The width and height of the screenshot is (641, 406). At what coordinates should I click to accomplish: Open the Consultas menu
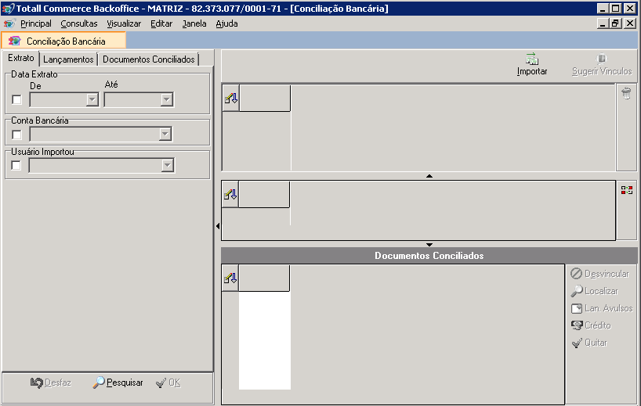[x=79, y=23]
